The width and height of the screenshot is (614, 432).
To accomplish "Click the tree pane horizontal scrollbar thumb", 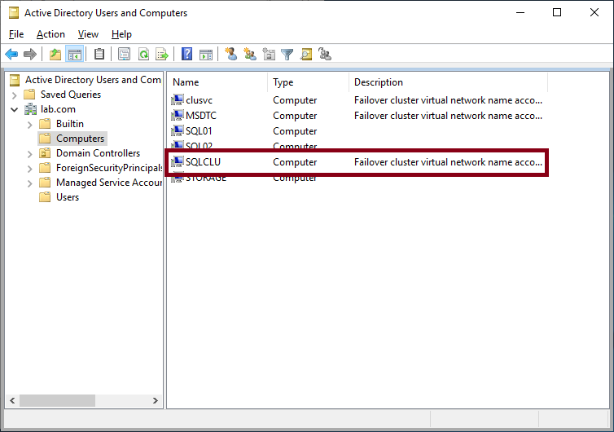I will coord(57,400).
